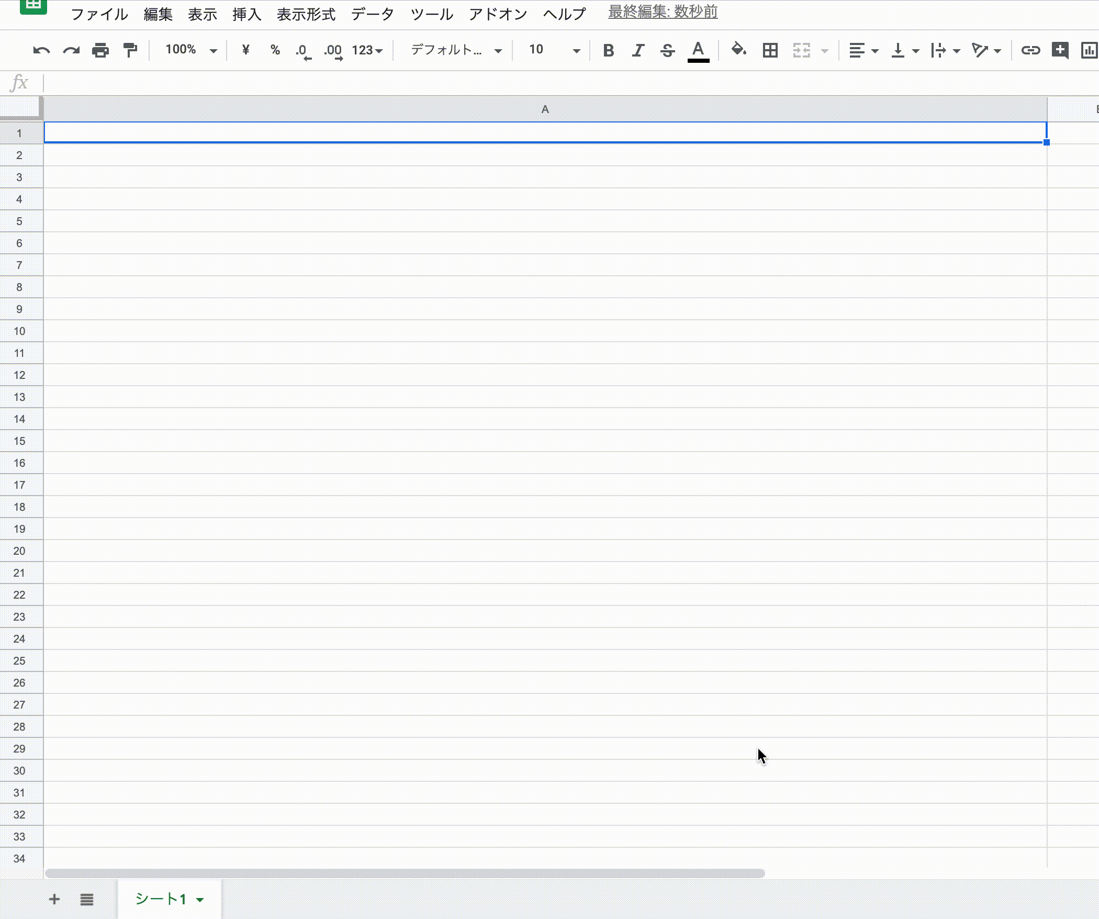Open the データ menu
Screen dimensions: 1099x919
373,14
